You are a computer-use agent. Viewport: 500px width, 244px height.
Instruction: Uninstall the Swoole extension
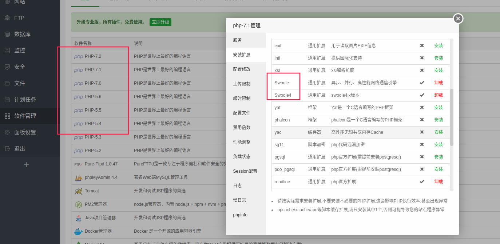tap(439, 83)
